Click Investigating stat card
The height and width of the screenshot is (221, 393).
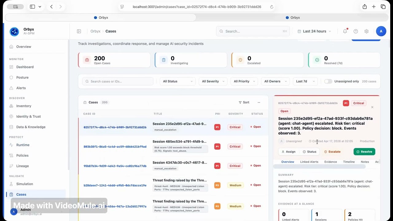coord(191,60)
